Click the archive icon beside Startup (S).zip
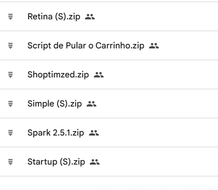Screen dimensions: 218x190 [10, 162]
